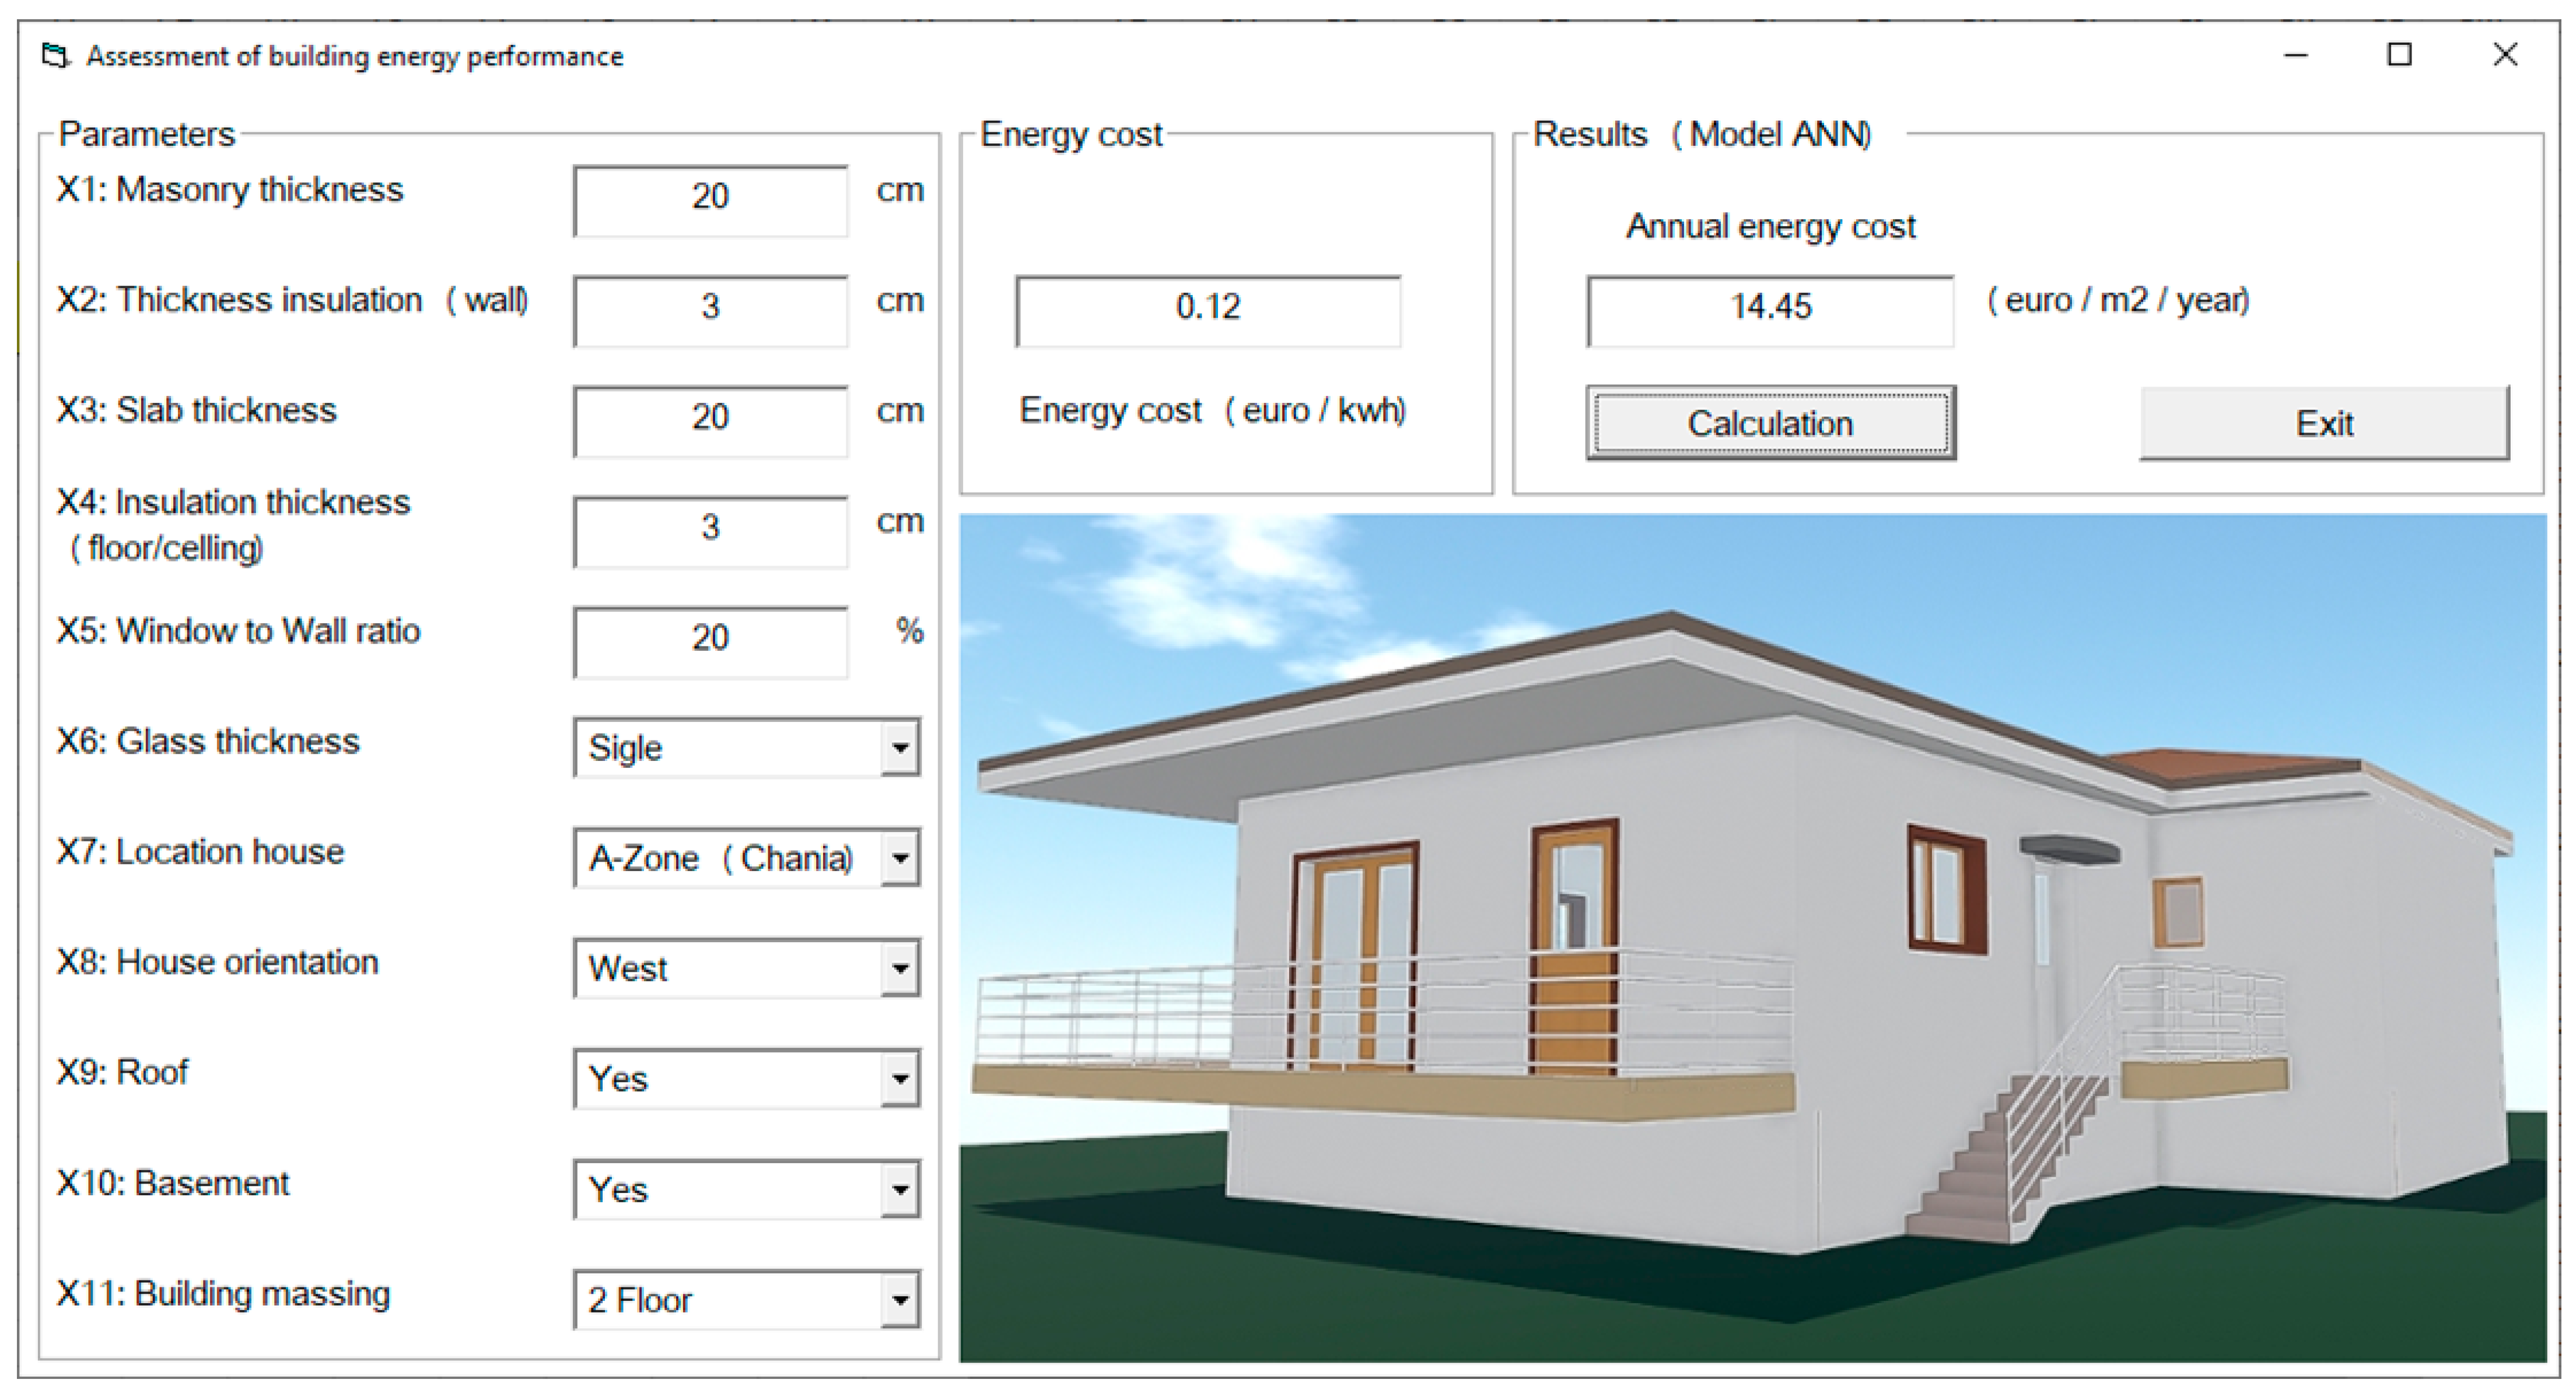Viewport: 2576px width, 1397px height.
Task: Click the wall insulation thickness field
Action: click(x=710, y=310)
